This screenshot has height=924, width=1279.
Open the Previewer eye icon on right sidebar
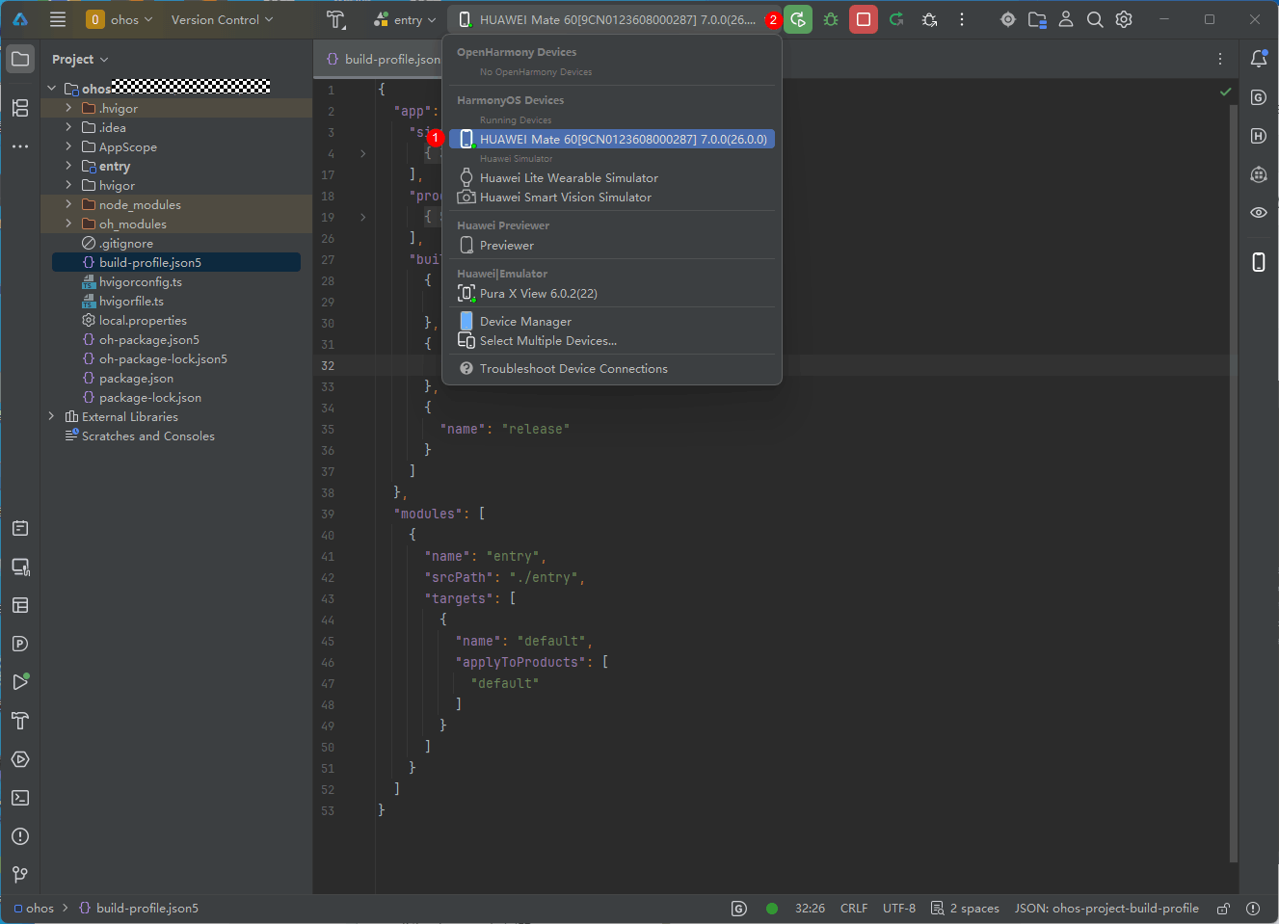coord(1259,213)
